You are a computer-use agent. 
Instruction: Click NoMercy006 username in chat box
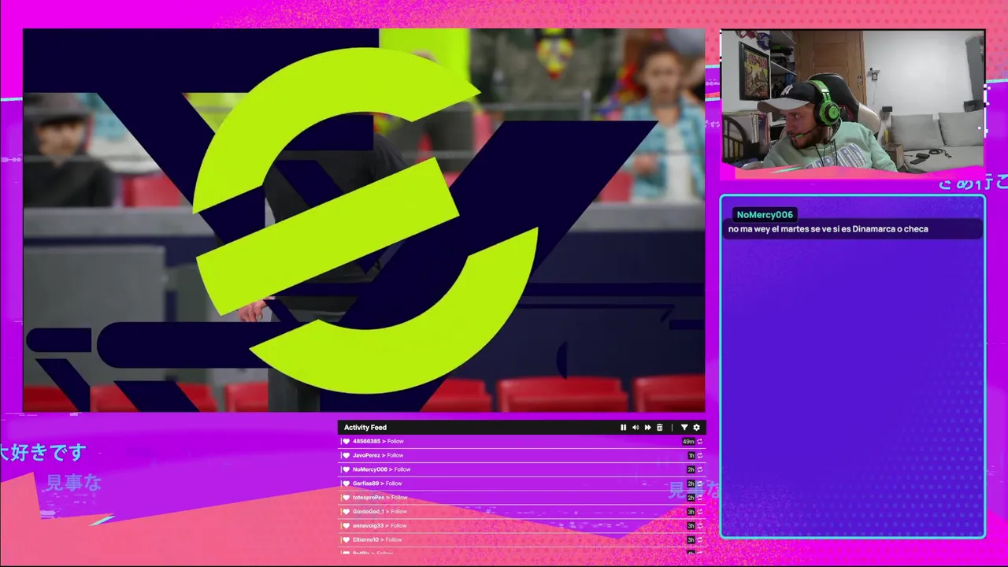pyautogui.click(x=765, y=215)
